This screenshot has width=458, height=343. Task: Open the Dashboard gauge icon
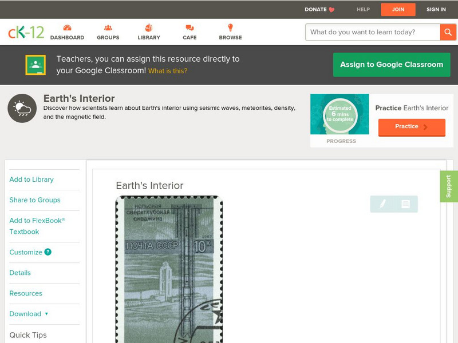coord(67,27)
